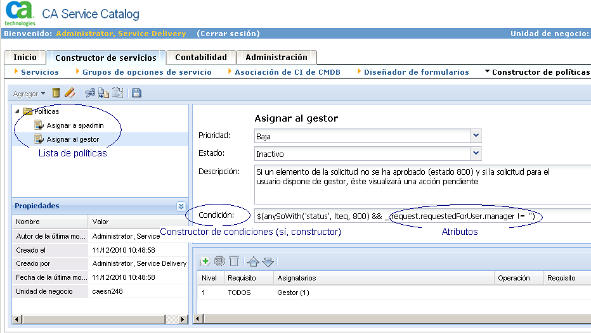Select the Asignar a spadmin policy
Viewport: 591px width, 333px height.
point(75,125)
